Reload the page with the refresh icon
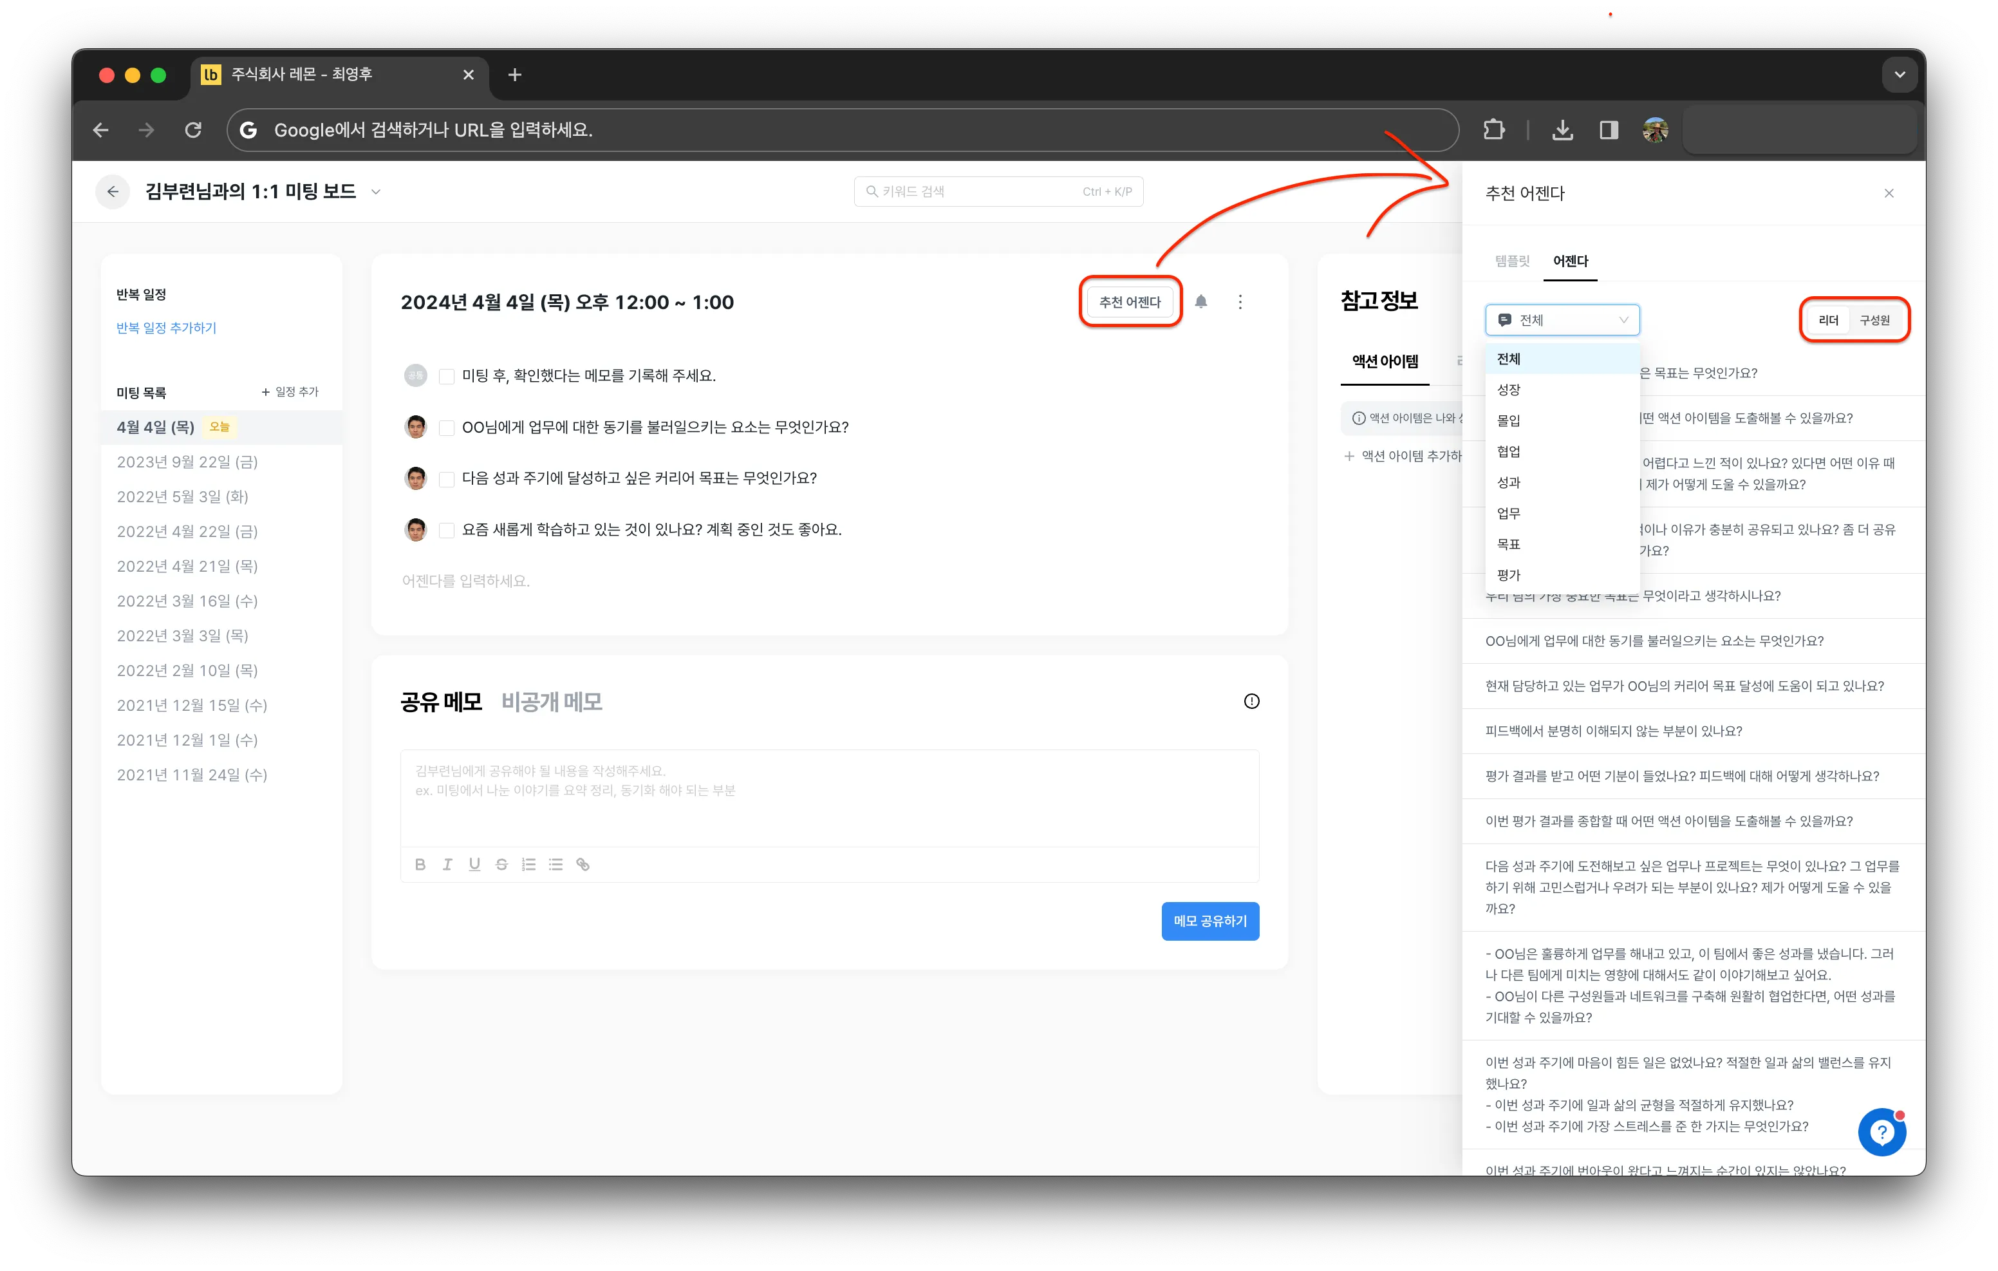The height and width of the screenshot is (1271, 1998). point(193,130)
